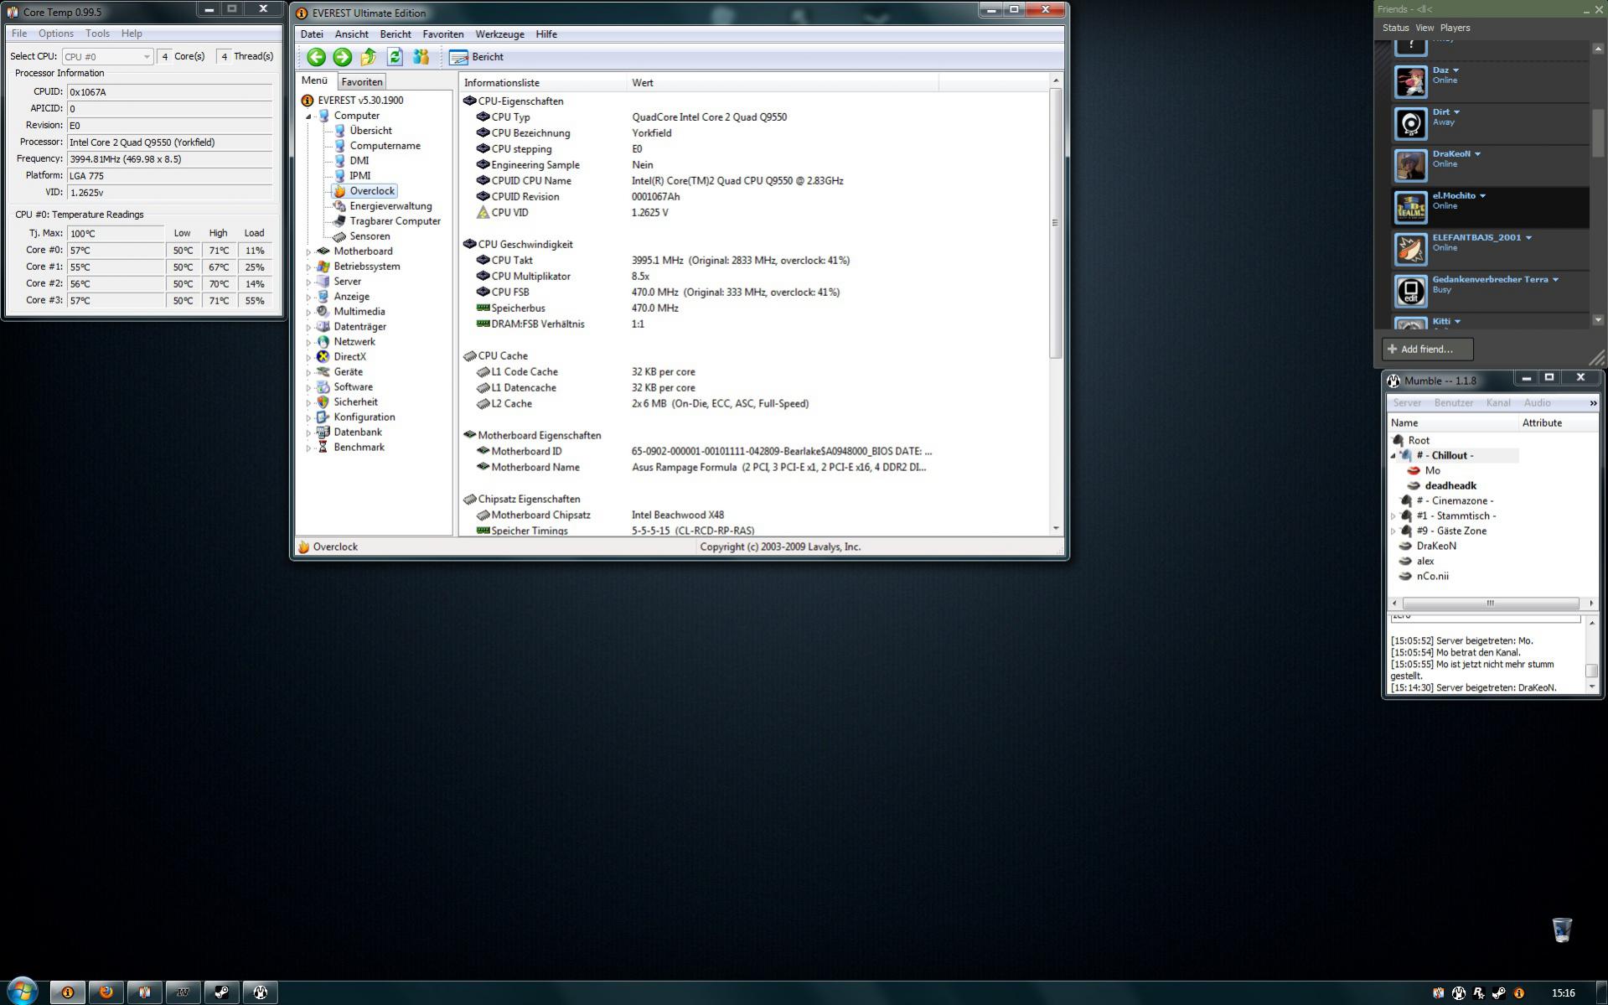
Task: Click Daz's avatar in the Friends list
Action: click(1410, 81)
